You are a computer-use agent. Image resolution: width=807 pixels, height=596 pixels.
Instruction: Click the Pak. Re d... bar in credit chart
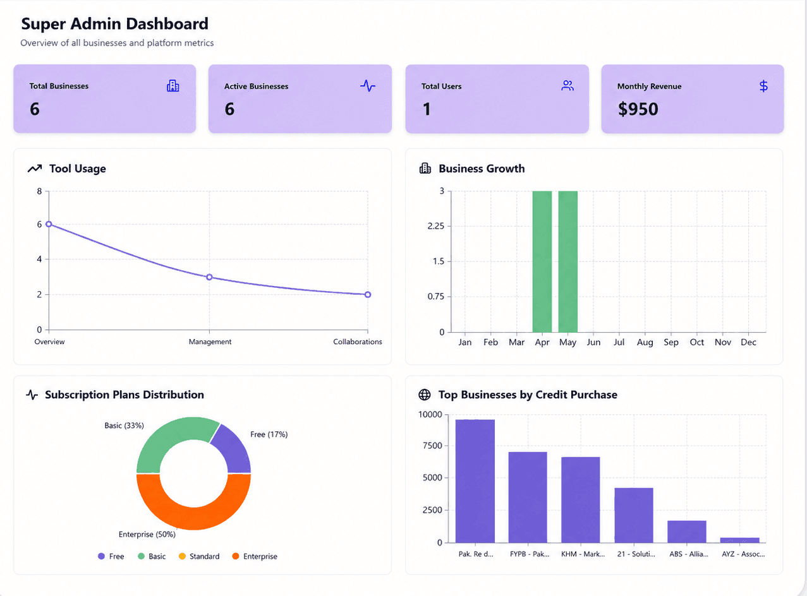click(475, 481)
